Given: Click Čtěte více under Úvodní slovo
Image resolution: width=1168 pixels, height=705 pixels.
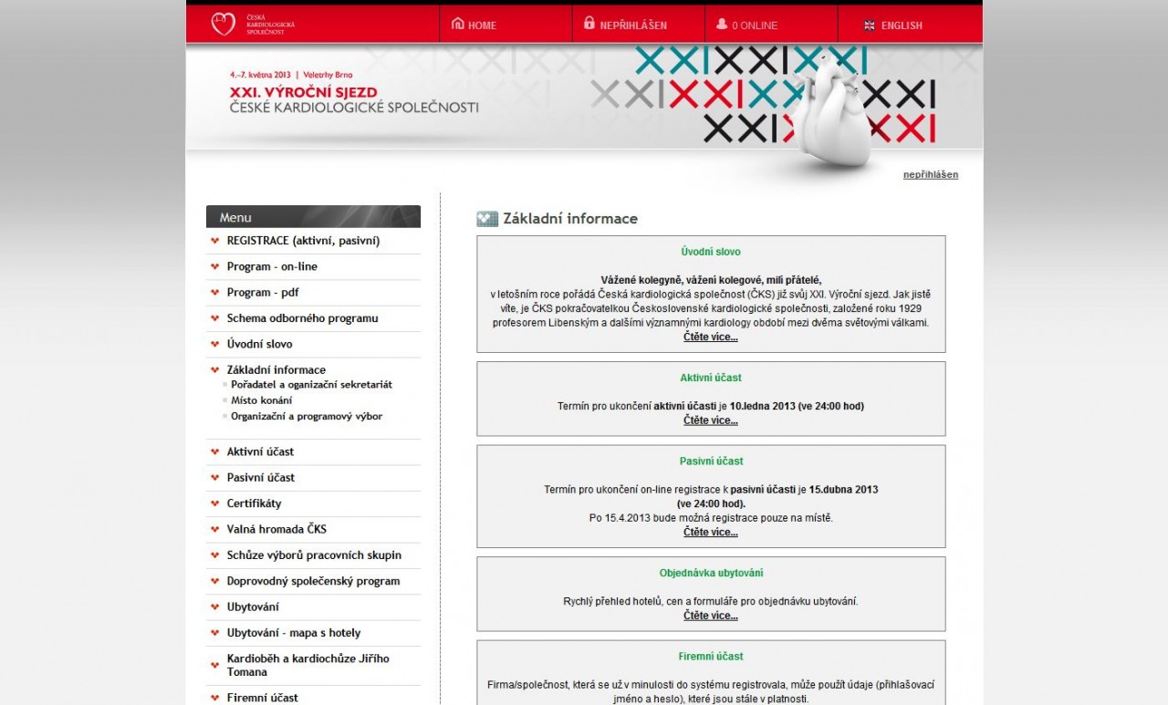Looking at the screenshot, I should (711, 337).
